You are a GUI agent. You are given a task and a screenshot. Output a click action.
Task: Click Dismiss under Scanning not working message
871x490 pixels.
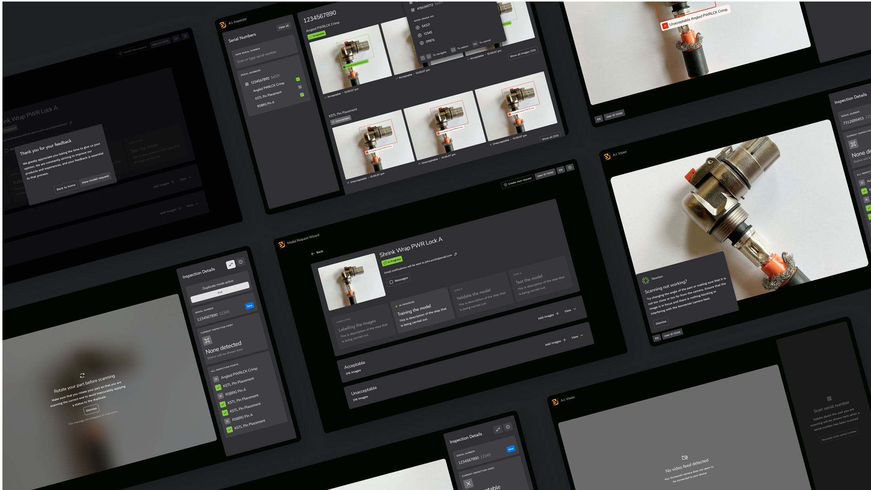tap(661, 323)
